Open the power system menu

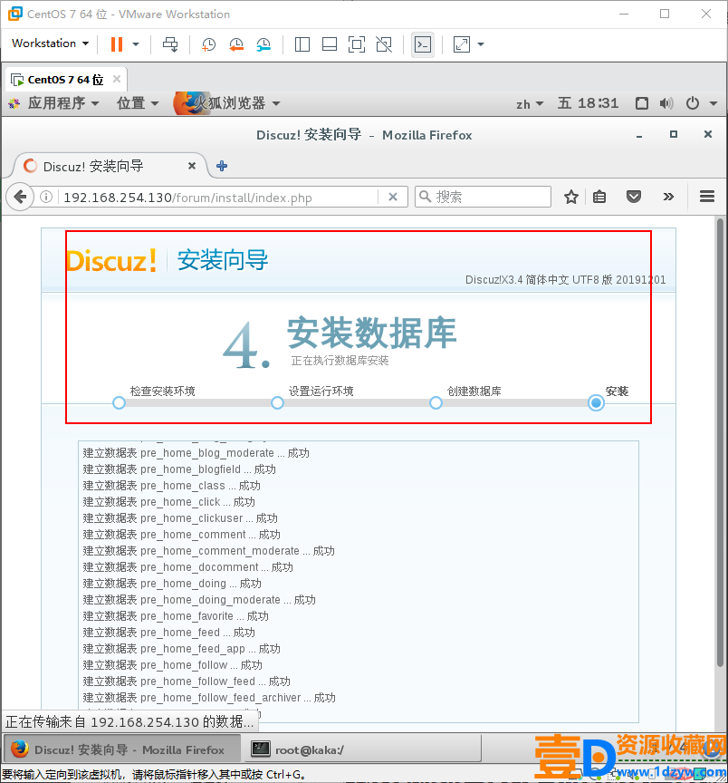(x=701, y=103)
